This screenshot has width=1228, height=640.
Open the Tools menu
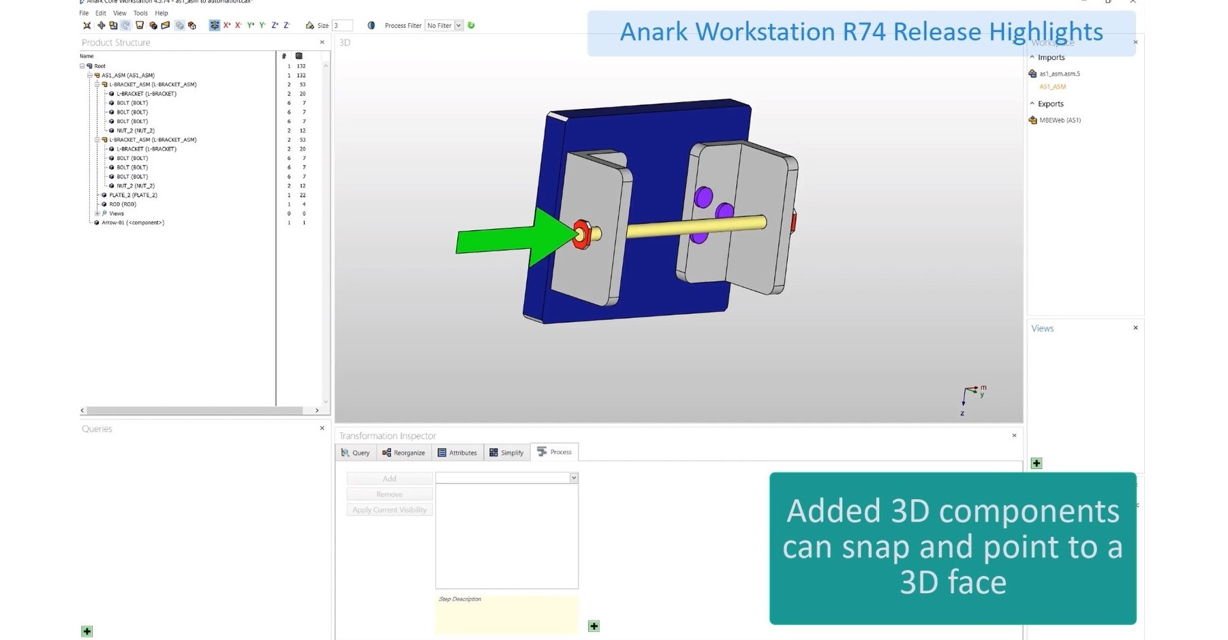140,13
